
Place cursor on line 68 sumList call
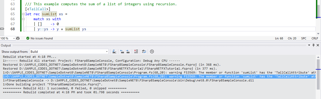click(72, 29)
